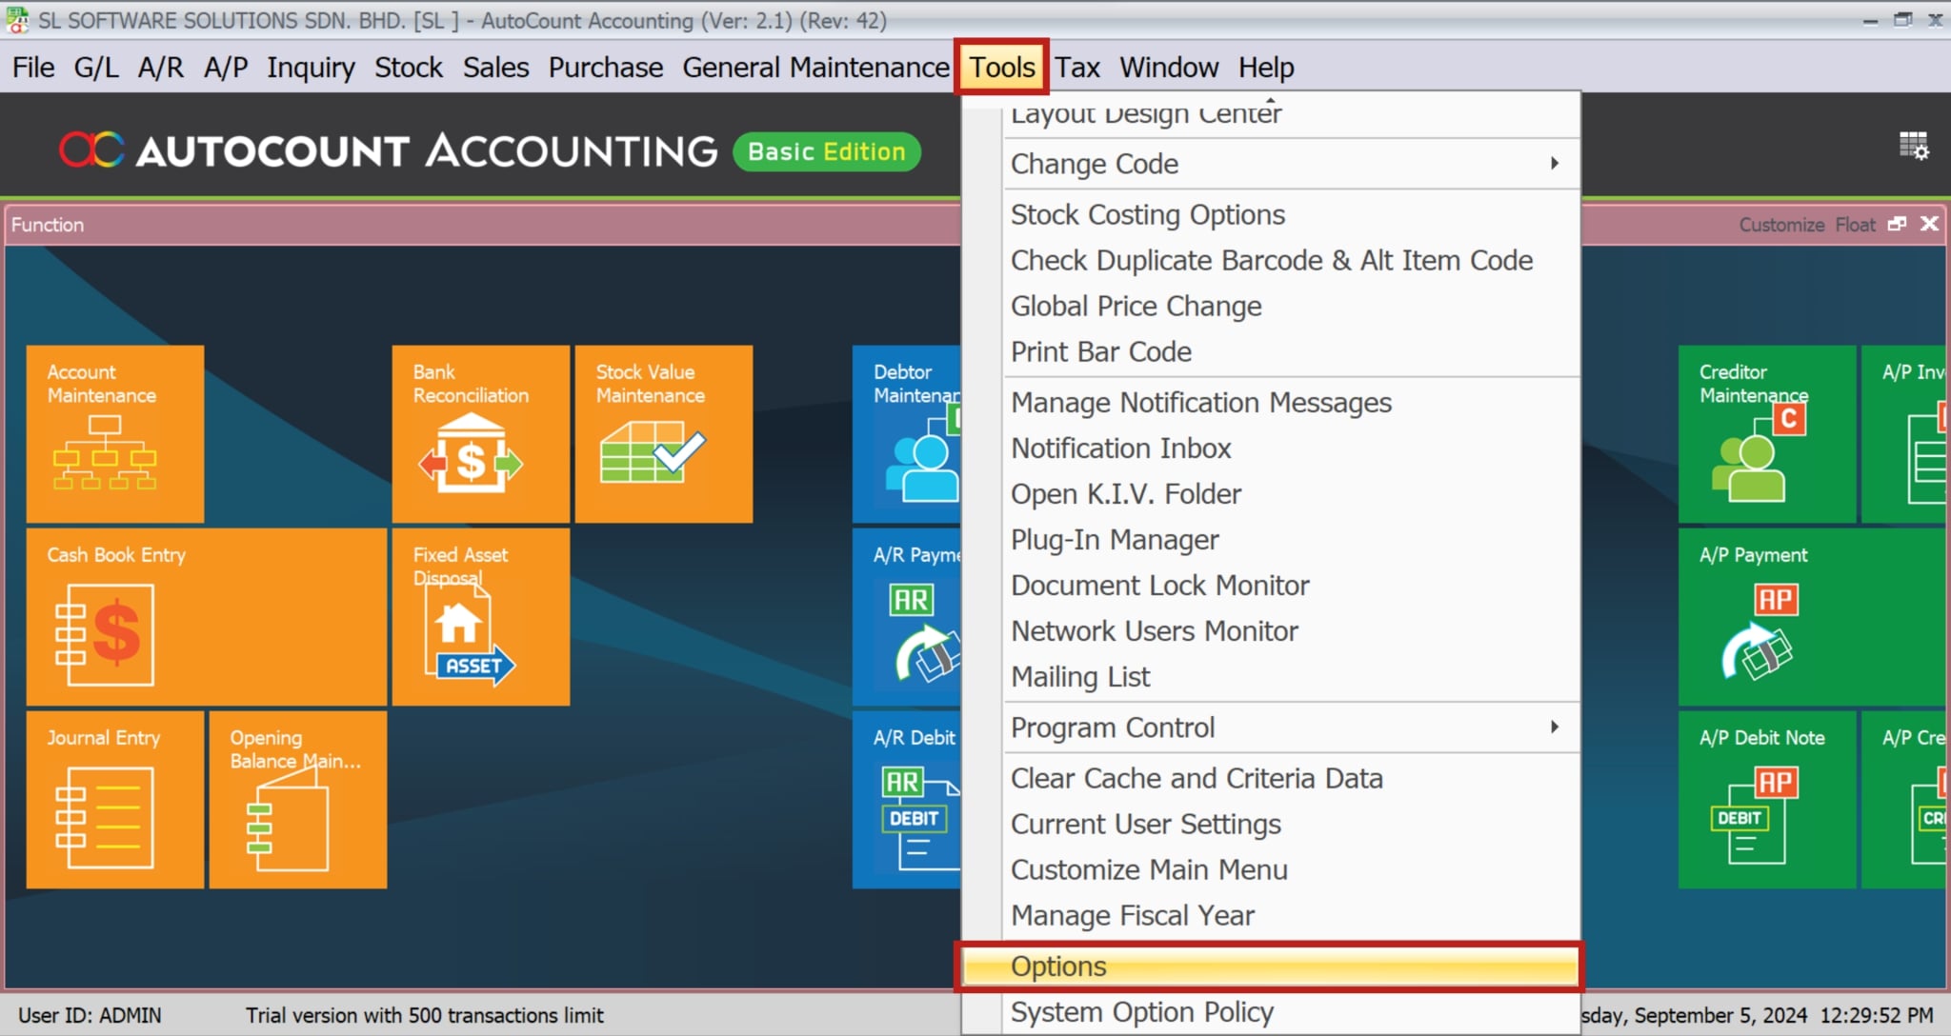
Task: Launch Cash Book Entry
Action: pyautogui.click(x=205, y=616)
